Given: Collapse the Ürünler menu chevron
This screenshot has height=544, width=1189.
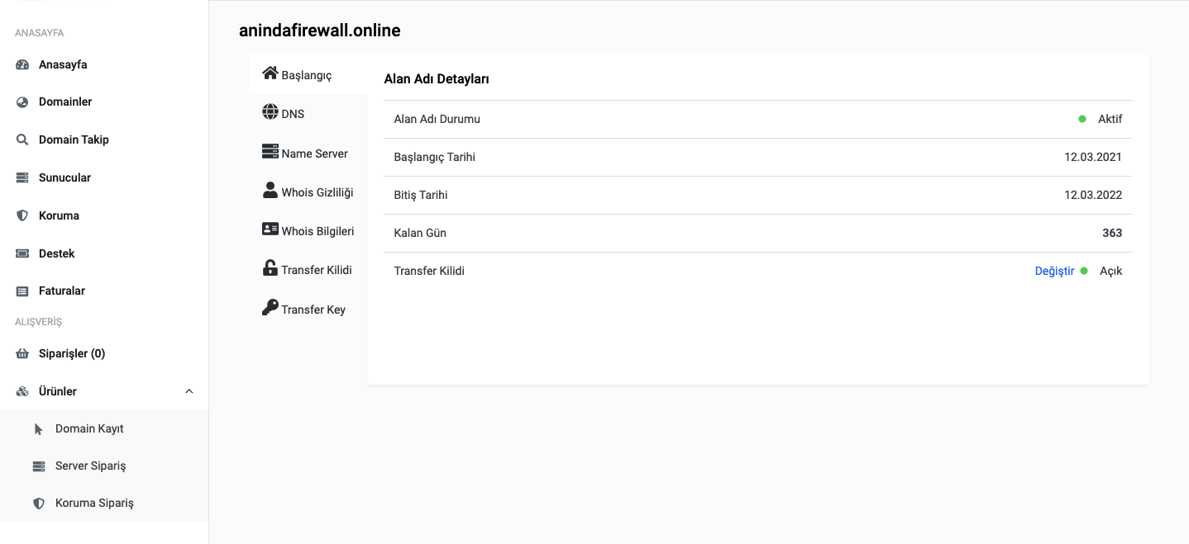Looking at the screenshot, I should pos(189,391).
